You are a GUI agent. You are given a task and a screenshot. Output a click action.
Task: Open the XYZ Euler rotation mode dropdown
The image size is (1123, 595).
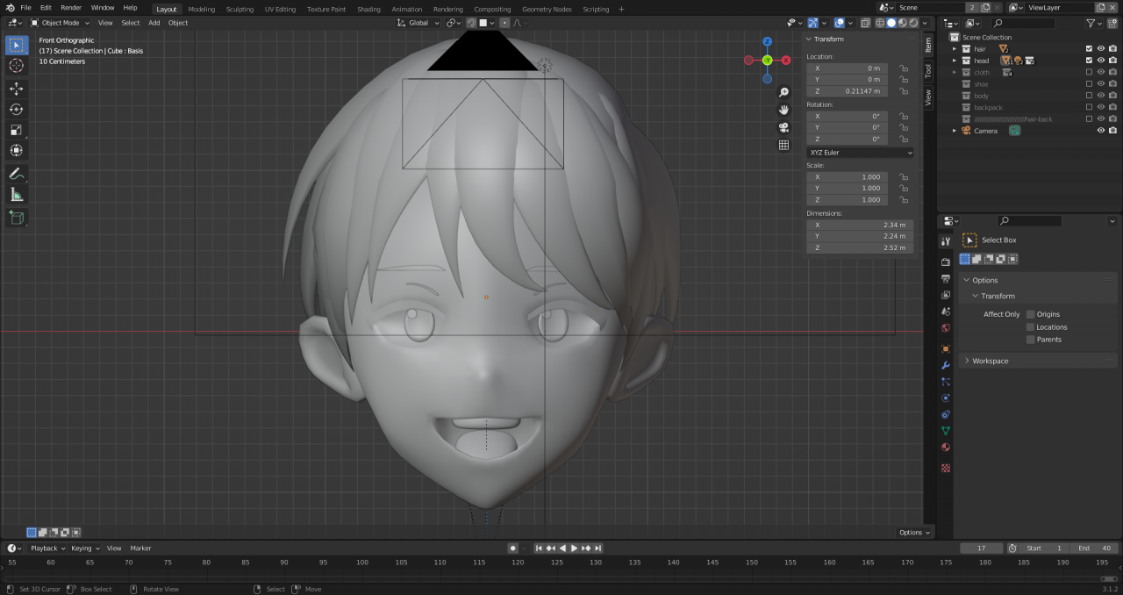tap(860, 153)
